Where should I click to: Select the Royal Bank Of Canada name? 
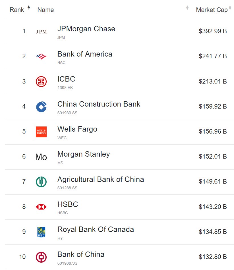pos(96,230)
